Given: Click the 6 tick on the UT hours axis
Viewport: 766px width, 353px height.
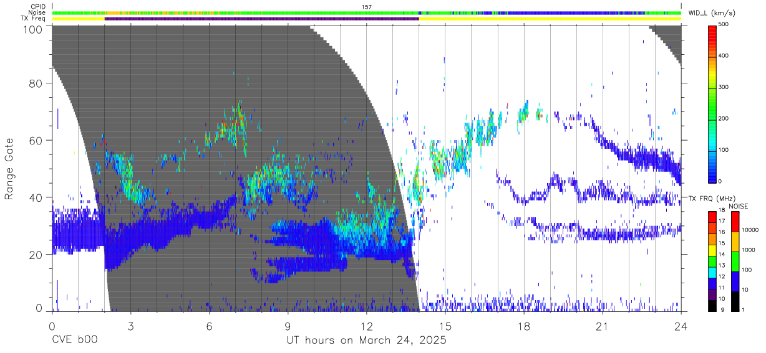Looking at the screenshot, I should [210, 326].
